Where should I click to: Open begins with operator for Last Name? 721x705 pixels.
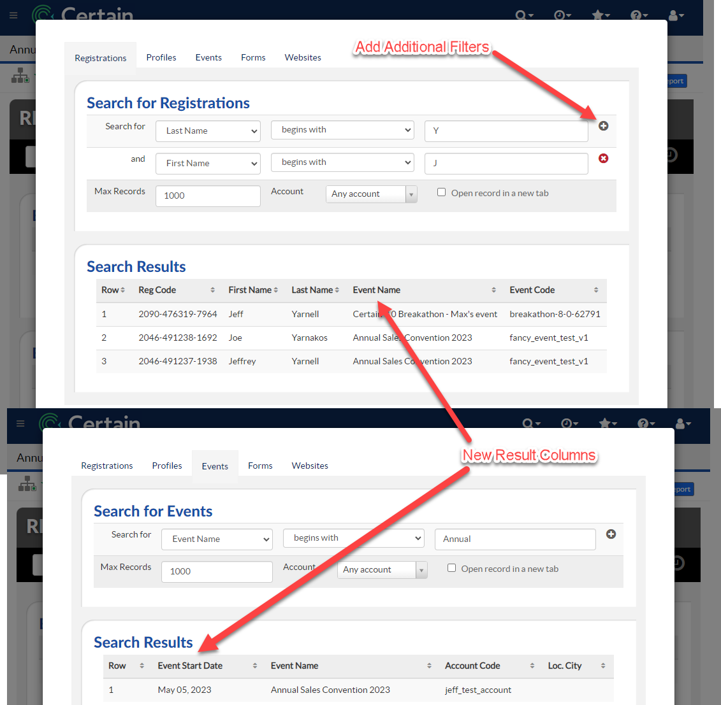pos(342,130)
